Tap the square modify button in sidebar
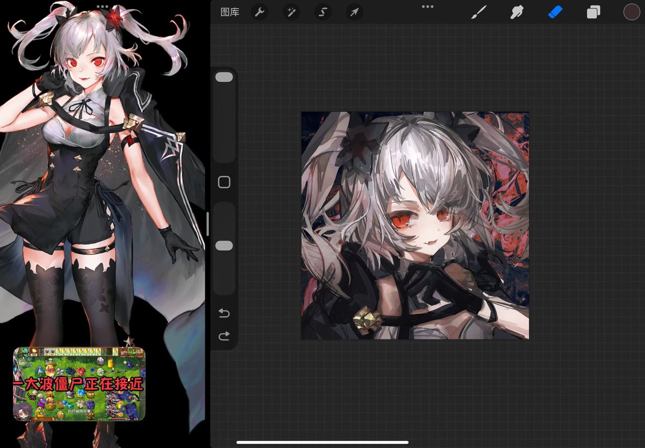The height and width of the screenshot is (448, 645). click(224, 182)
